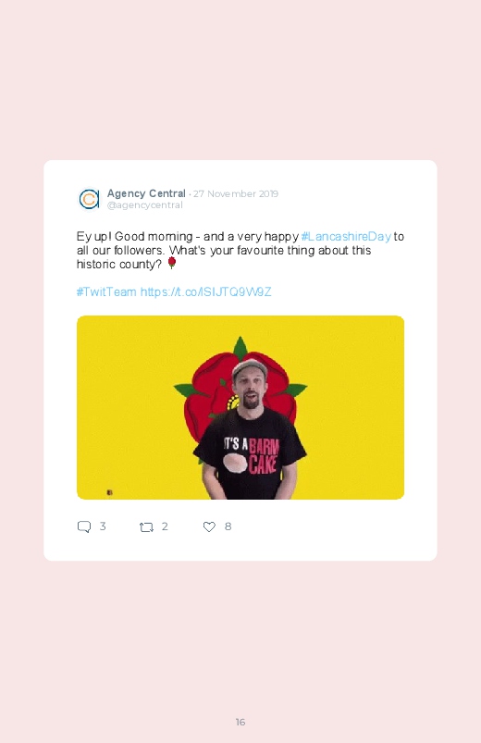Click the @agencycentral handle
The height and width of the screenshot is (743, 481).
(x=145, y=205)
